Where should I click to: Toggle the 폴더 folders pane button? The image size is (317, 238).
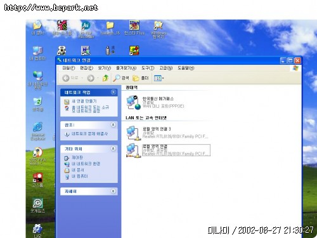coord(141,78)
